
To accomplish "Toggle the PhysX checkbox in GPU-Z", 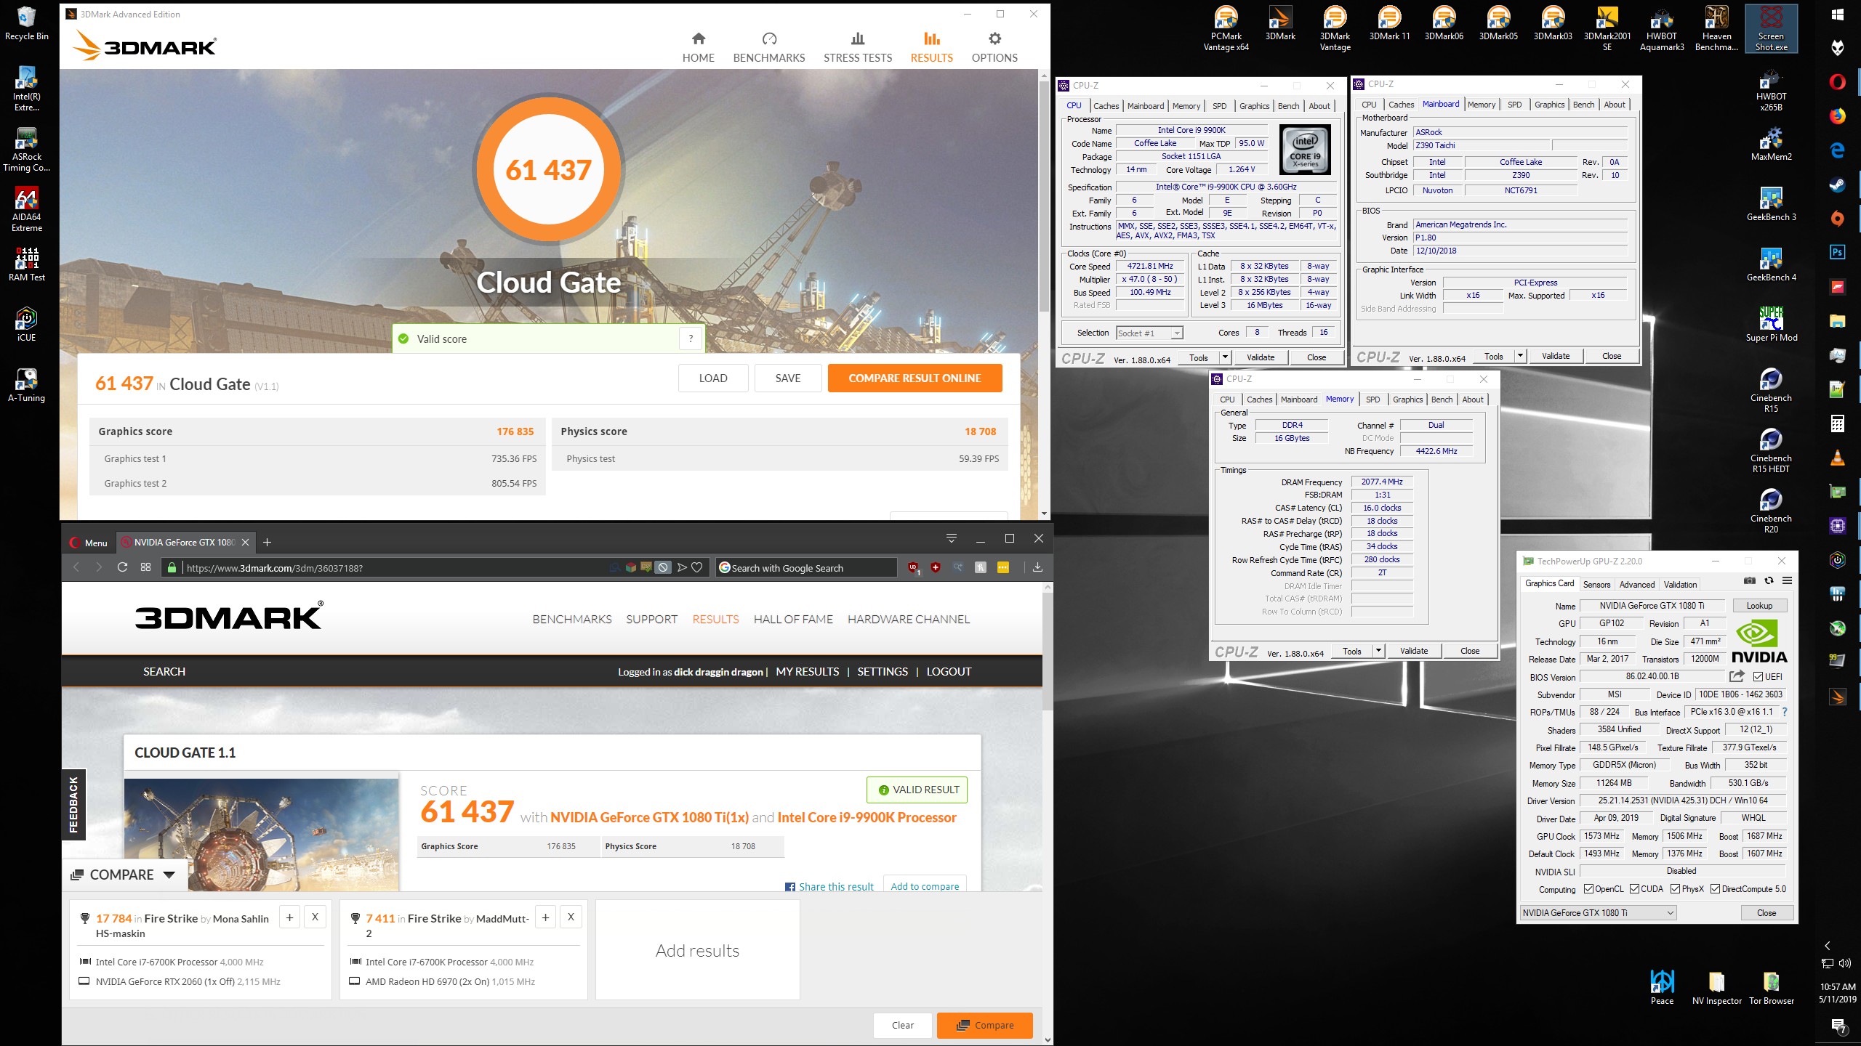I will (x=1675, y=889).
